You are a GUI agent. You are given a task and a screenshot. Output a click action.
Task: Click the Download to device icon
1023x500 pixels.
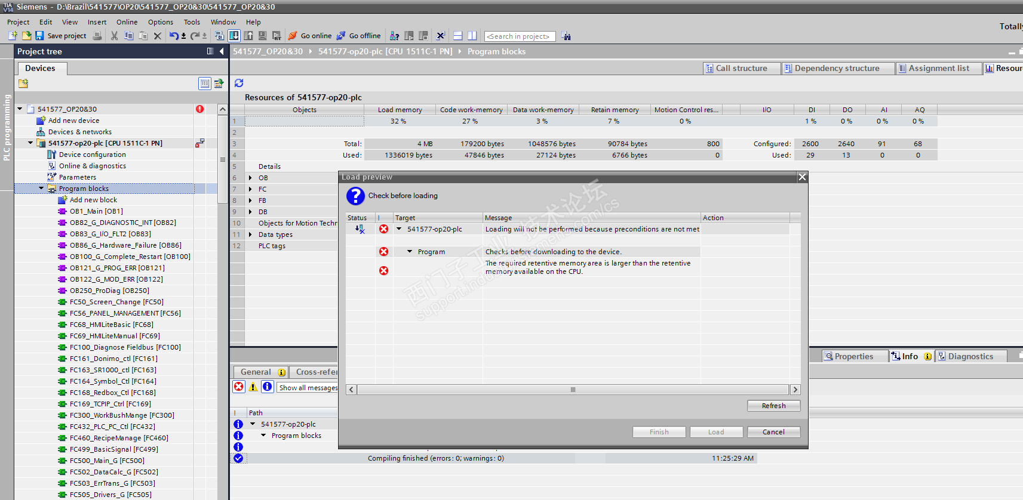pyautogui.click(x=234, y=36)
